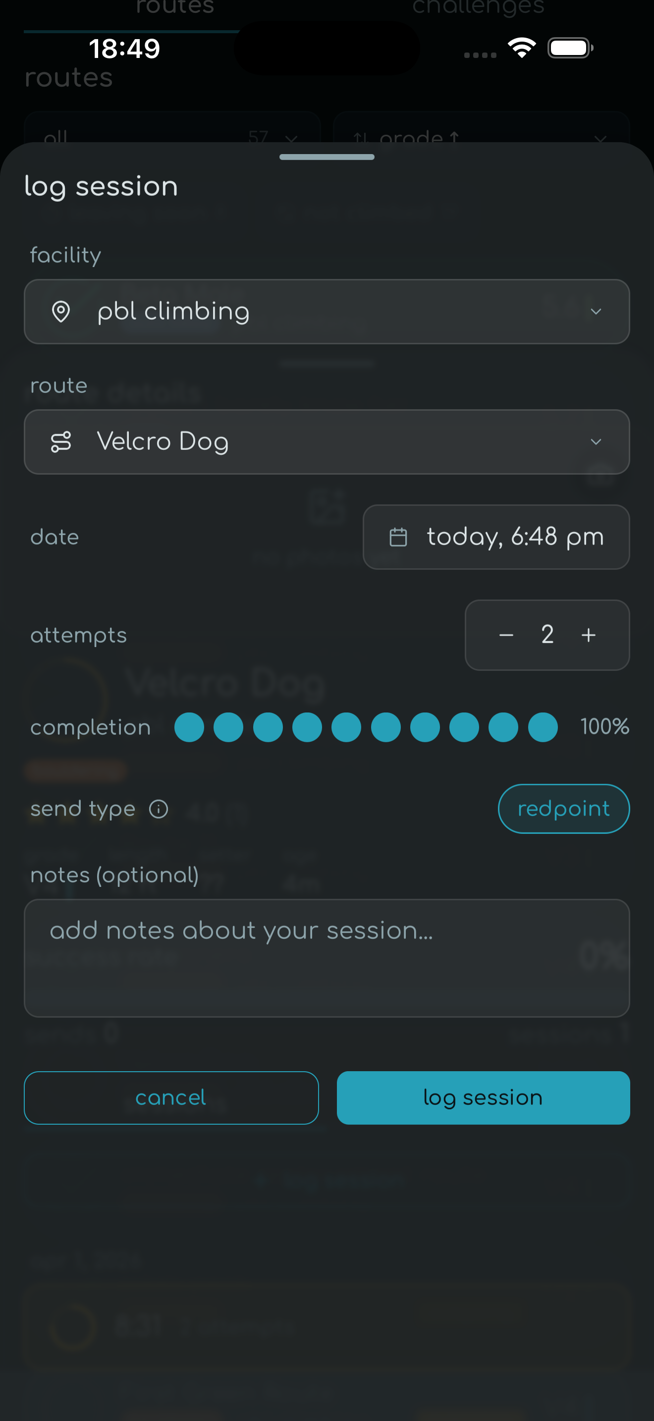Decrease attempts with the minus icon
Viewport: 654px width, 1421px height.
506,635
